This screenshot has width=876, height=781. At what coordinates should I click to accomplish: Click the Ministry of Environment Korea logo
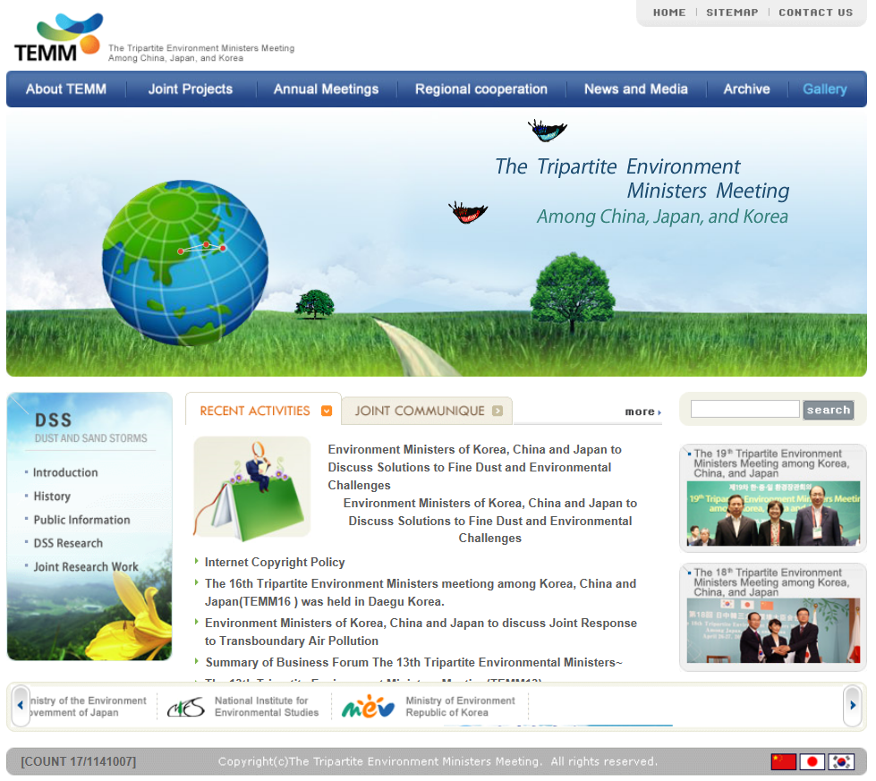(x=368, y=707)
